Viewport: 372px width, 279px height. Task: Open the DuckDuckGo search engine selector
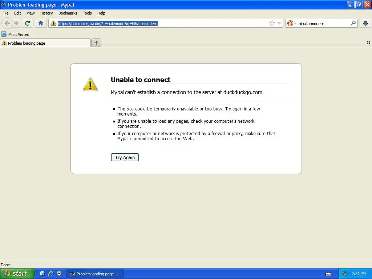pos(292,23)
